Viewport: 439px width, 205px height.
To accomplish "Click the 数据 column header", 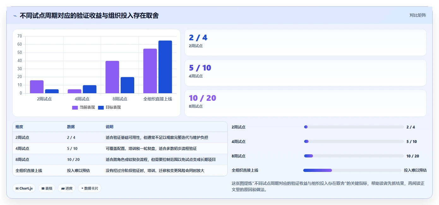I will click(71, 127).
